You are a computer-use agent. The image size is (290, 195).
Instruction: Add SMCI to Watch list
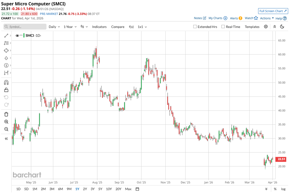251,18
